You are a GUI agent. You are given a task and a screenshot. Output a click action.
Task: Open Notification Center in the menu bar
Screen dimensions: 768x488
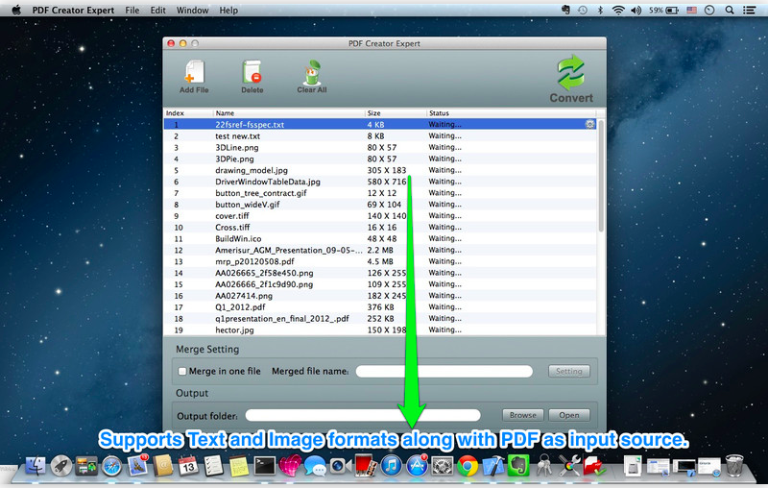pos(749,10)
